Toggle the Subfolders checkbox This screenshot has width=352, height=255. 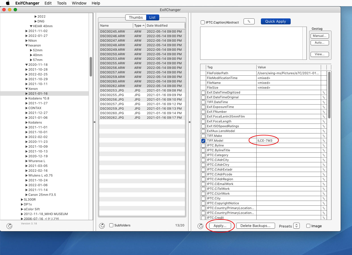[111, 225]
